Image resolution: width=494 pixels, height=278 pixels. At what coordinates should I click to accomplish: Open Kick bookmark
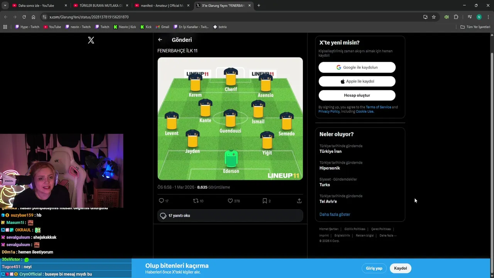(x=146, y=27)
